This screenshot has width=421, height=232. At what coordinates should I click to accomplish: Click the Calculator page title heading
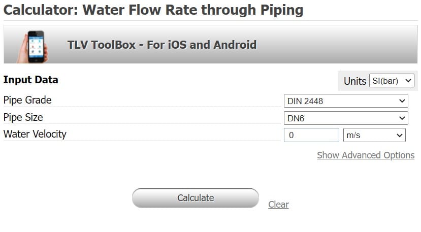tap(153, 10)
